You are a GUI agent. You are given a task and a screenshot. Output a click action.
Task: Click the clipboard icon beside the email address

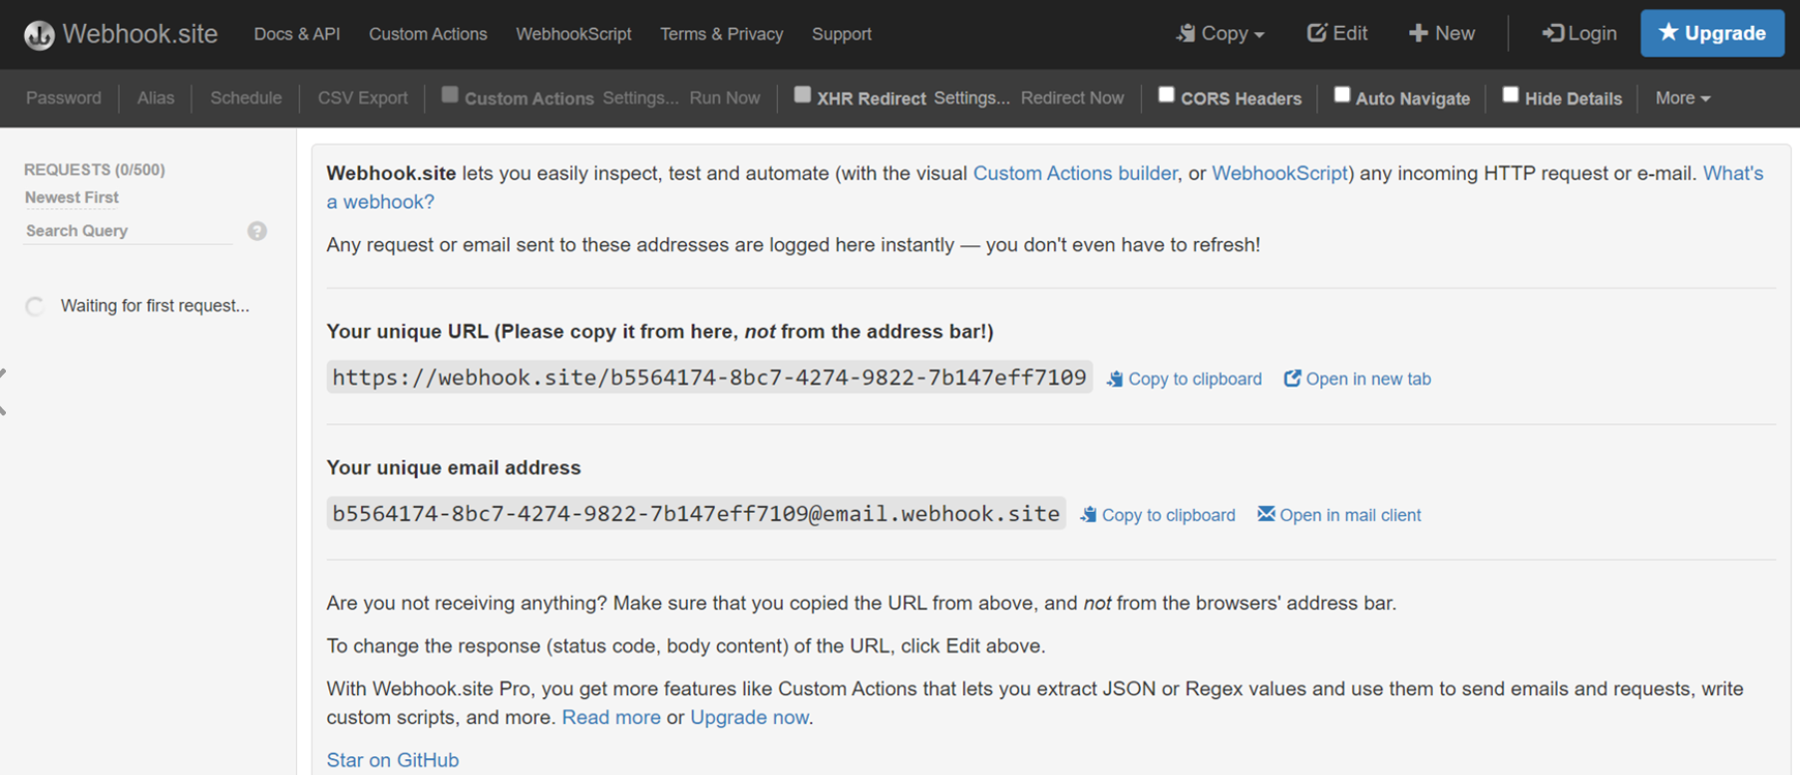[1089, 514]
